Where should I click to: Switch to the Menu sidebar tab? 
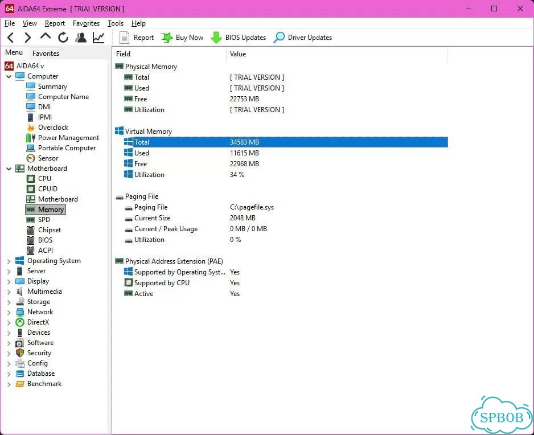pos(14,52)
